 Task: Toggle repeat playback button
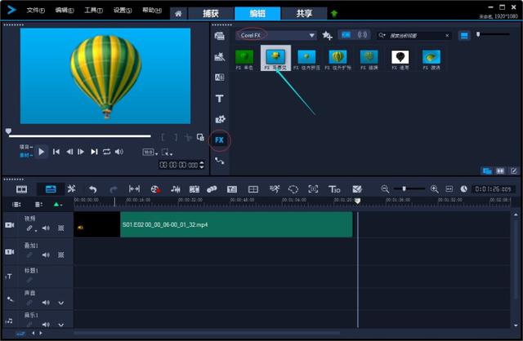[x=107, y=152]
